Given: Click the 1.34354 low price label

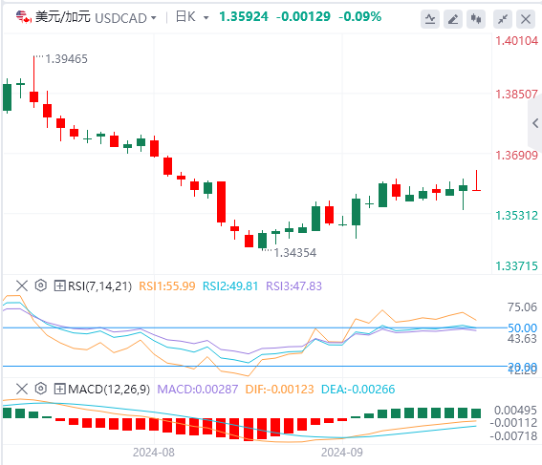Looking at the screenshot, I should tap(294, 253).
